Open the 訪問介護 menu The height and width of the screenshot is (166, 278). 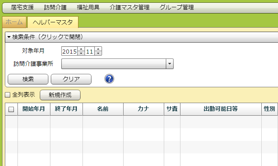55,7
